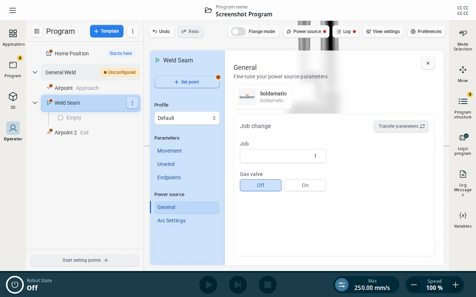Open the Power source toolbar button
This screenshot has height=297, width=476.
pos(306,32)
